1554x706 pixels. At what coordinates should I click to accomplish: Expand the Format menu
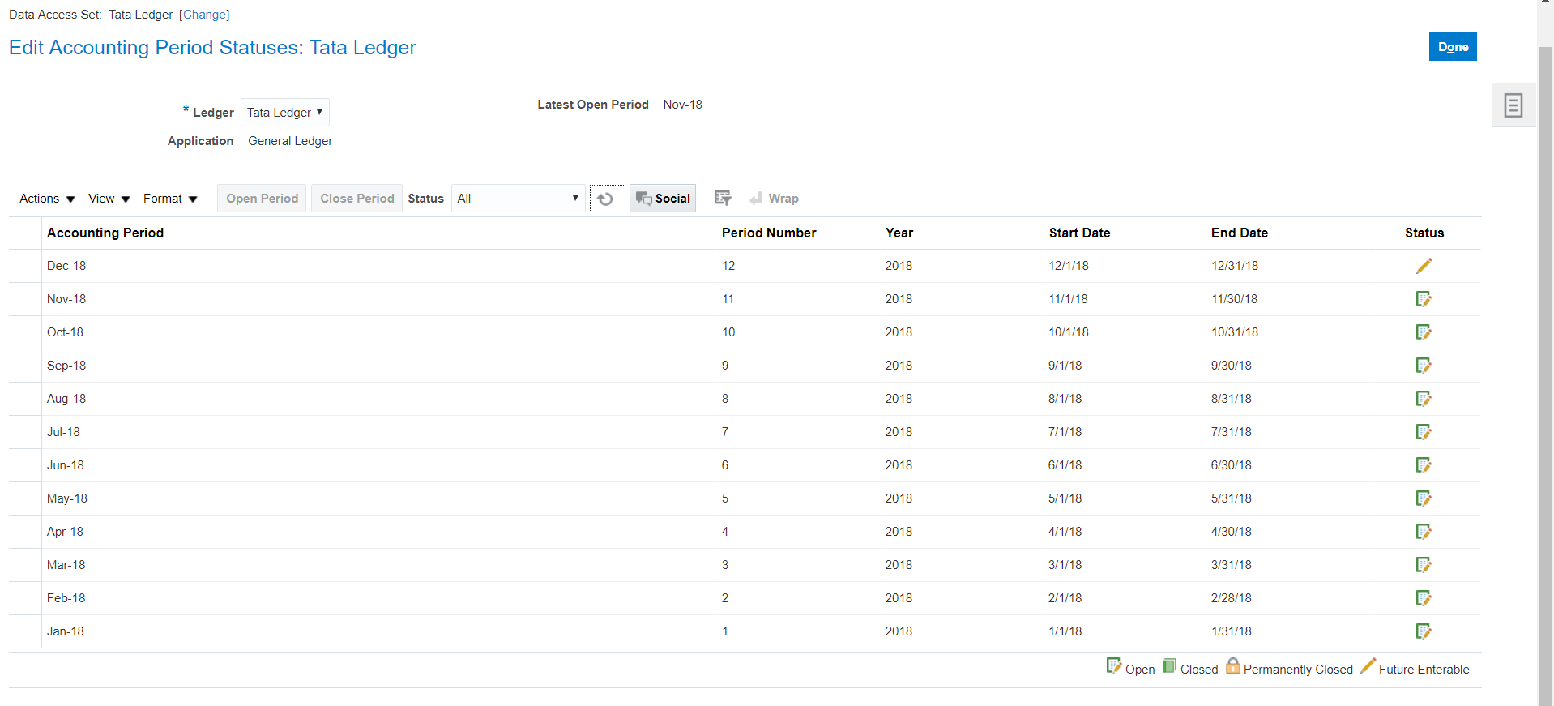click(x=170, y=199)
